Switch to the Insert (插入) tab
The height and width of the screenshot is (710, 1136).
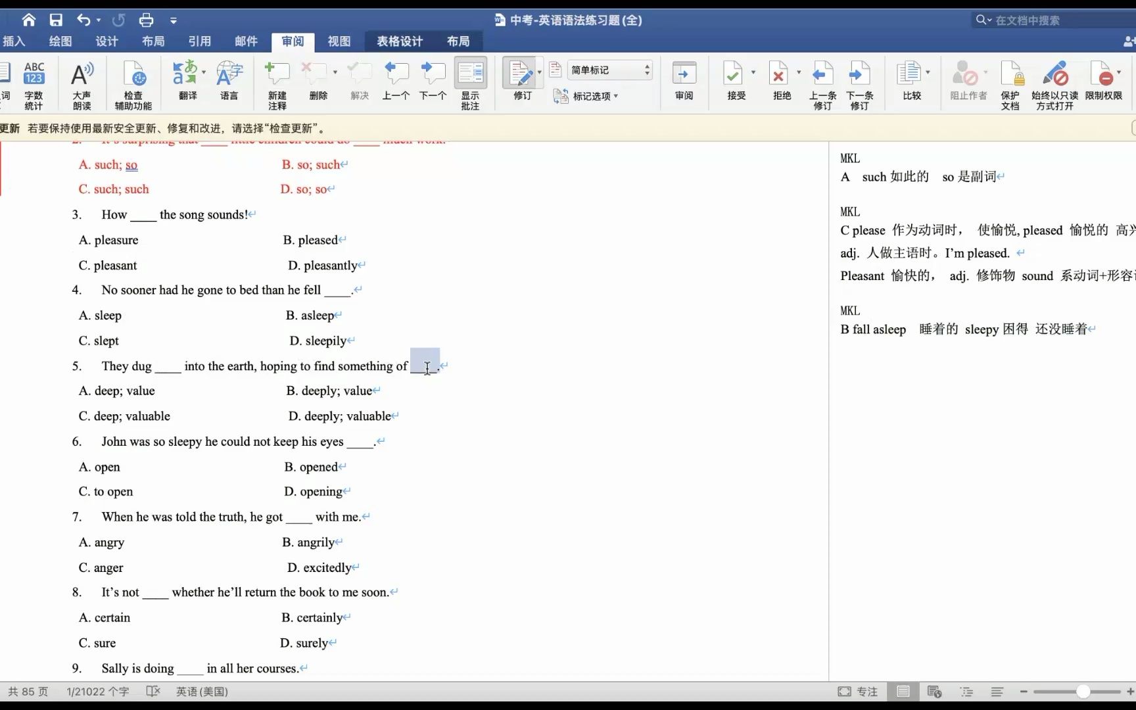pos(13,41)
